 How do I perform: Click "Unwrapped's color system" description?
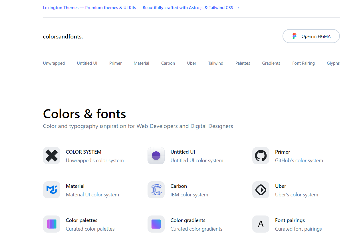[95, 160]
